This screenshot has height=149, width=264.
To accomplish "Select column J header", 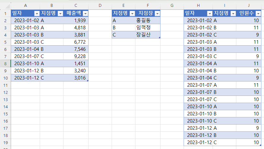I will (249, 6).
